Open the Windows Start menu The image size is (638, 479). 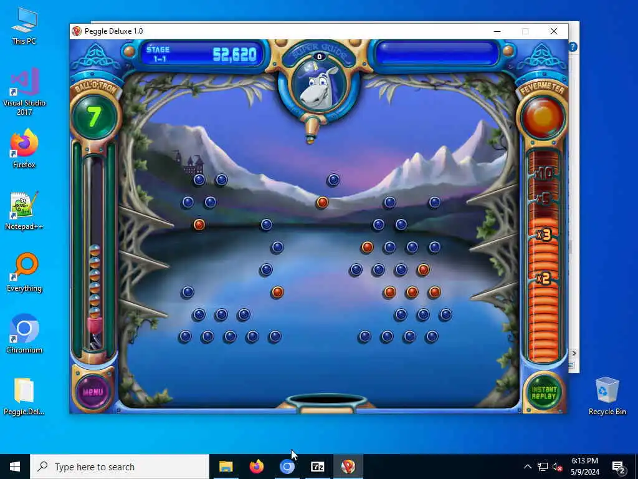click(15, 467)
